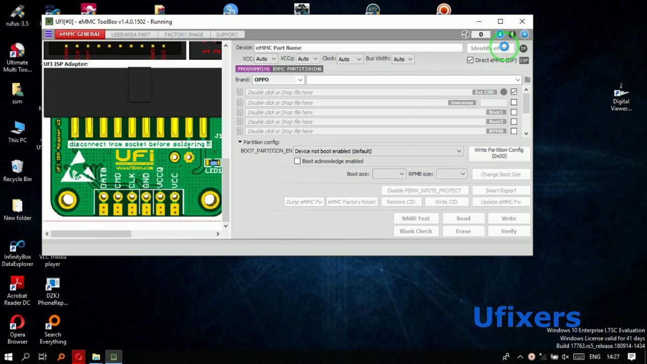
Task: Open Task View on the taskbar
Action: (42, 357)
